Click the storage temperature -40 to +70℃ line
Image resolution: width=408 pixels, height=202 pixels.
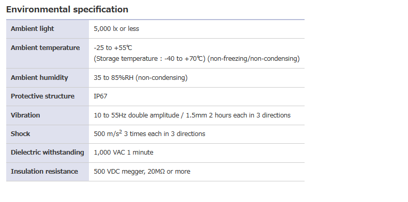149,59
